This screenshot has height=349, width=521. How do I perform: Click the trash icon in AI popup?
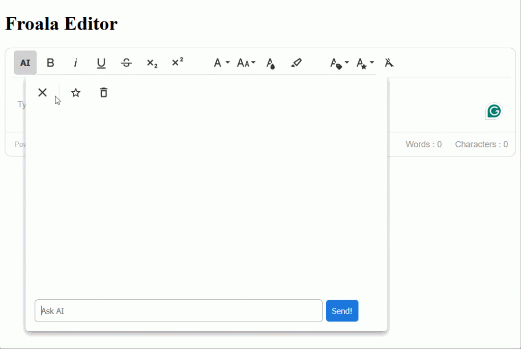coord(103,92)
